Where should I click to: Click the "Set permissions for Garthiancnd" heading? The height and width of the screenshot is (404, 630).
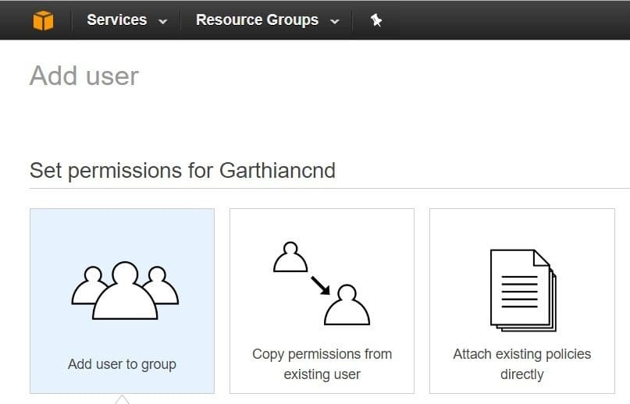point(183,171)
